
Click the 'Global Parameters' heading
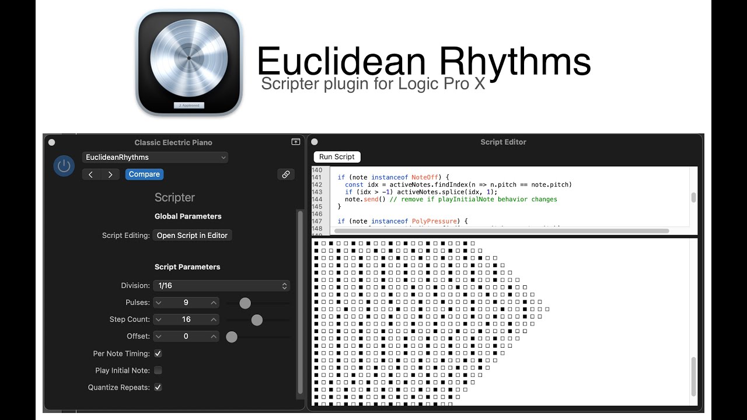pos(188,216)
